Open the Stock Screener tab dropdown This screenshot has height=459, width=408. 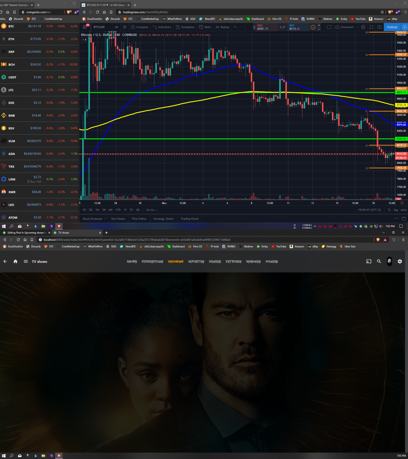pyautogui.click(x=94, y=219)
